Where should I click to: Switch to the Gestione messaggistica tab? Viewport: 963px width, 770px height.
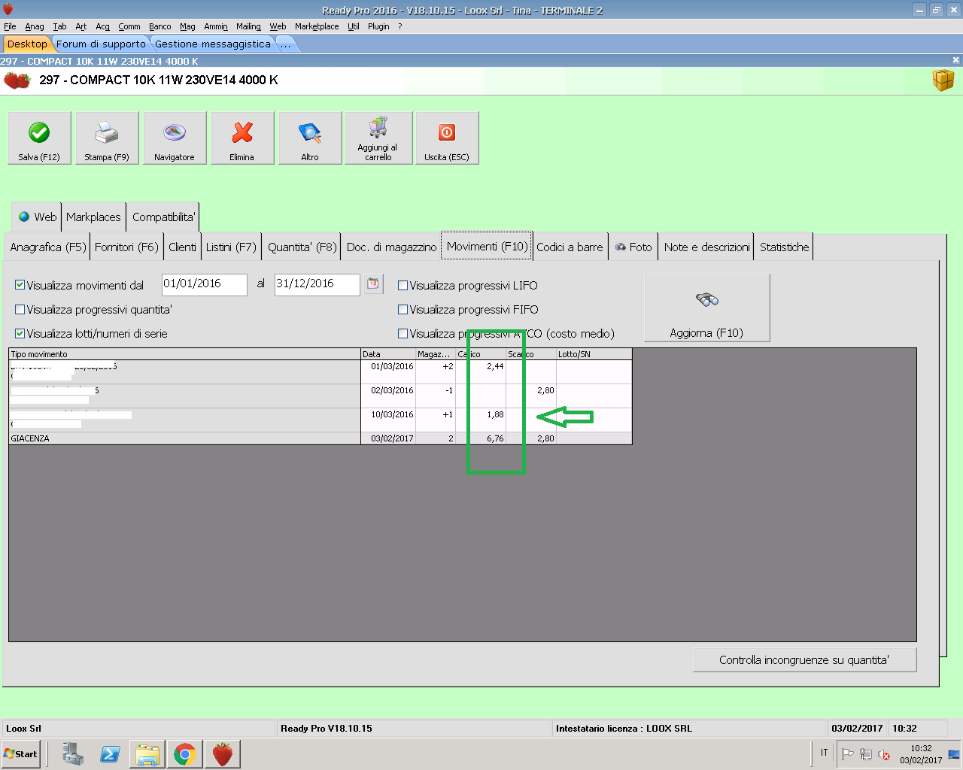pyautogui.click(x=213, y=44)
